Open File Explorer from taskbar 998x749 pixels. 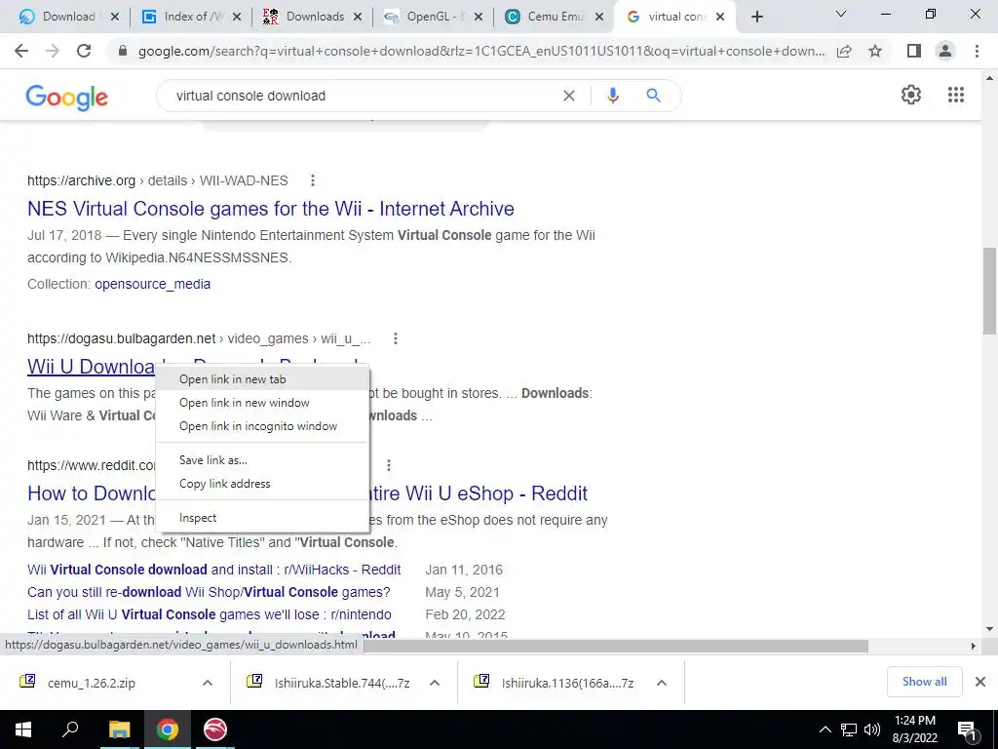(119, 729)
